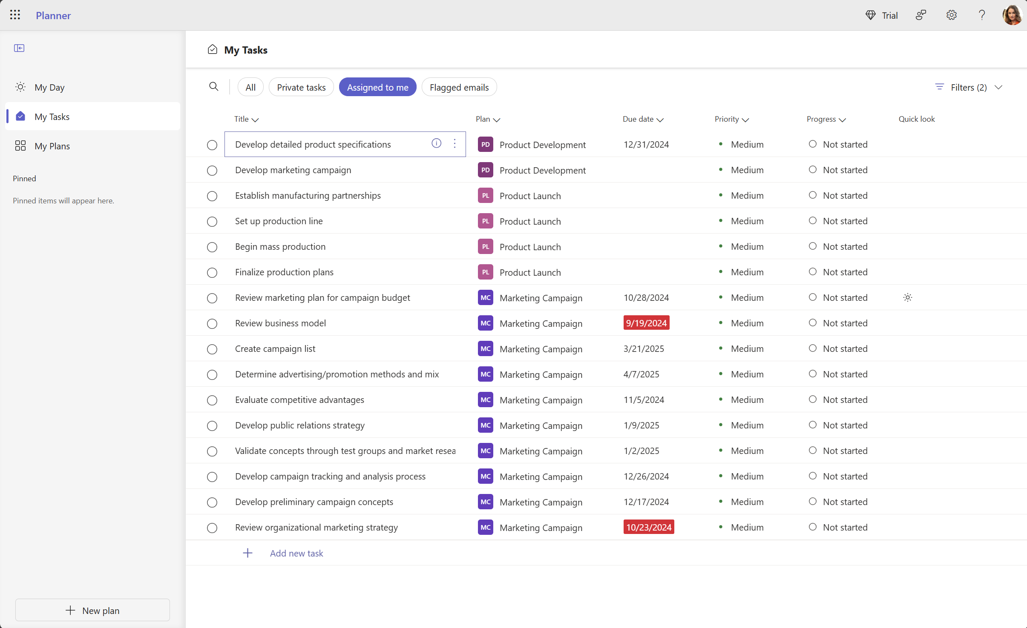This screenshot has height=628, width=1027.
Task: Expand the Filters dropdown in top right
Action: point(998,87)
